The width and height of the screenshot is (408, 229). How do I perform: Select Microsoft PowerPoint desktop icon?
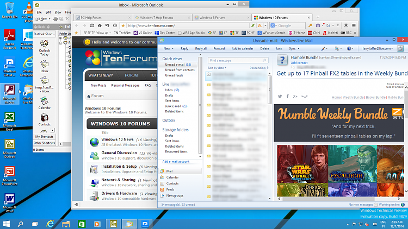[10, 176]
